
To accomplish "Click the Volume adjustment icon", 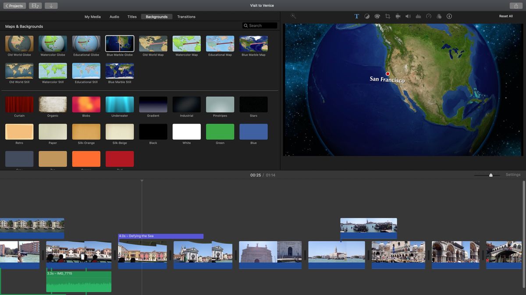I will tap(408, 16).
